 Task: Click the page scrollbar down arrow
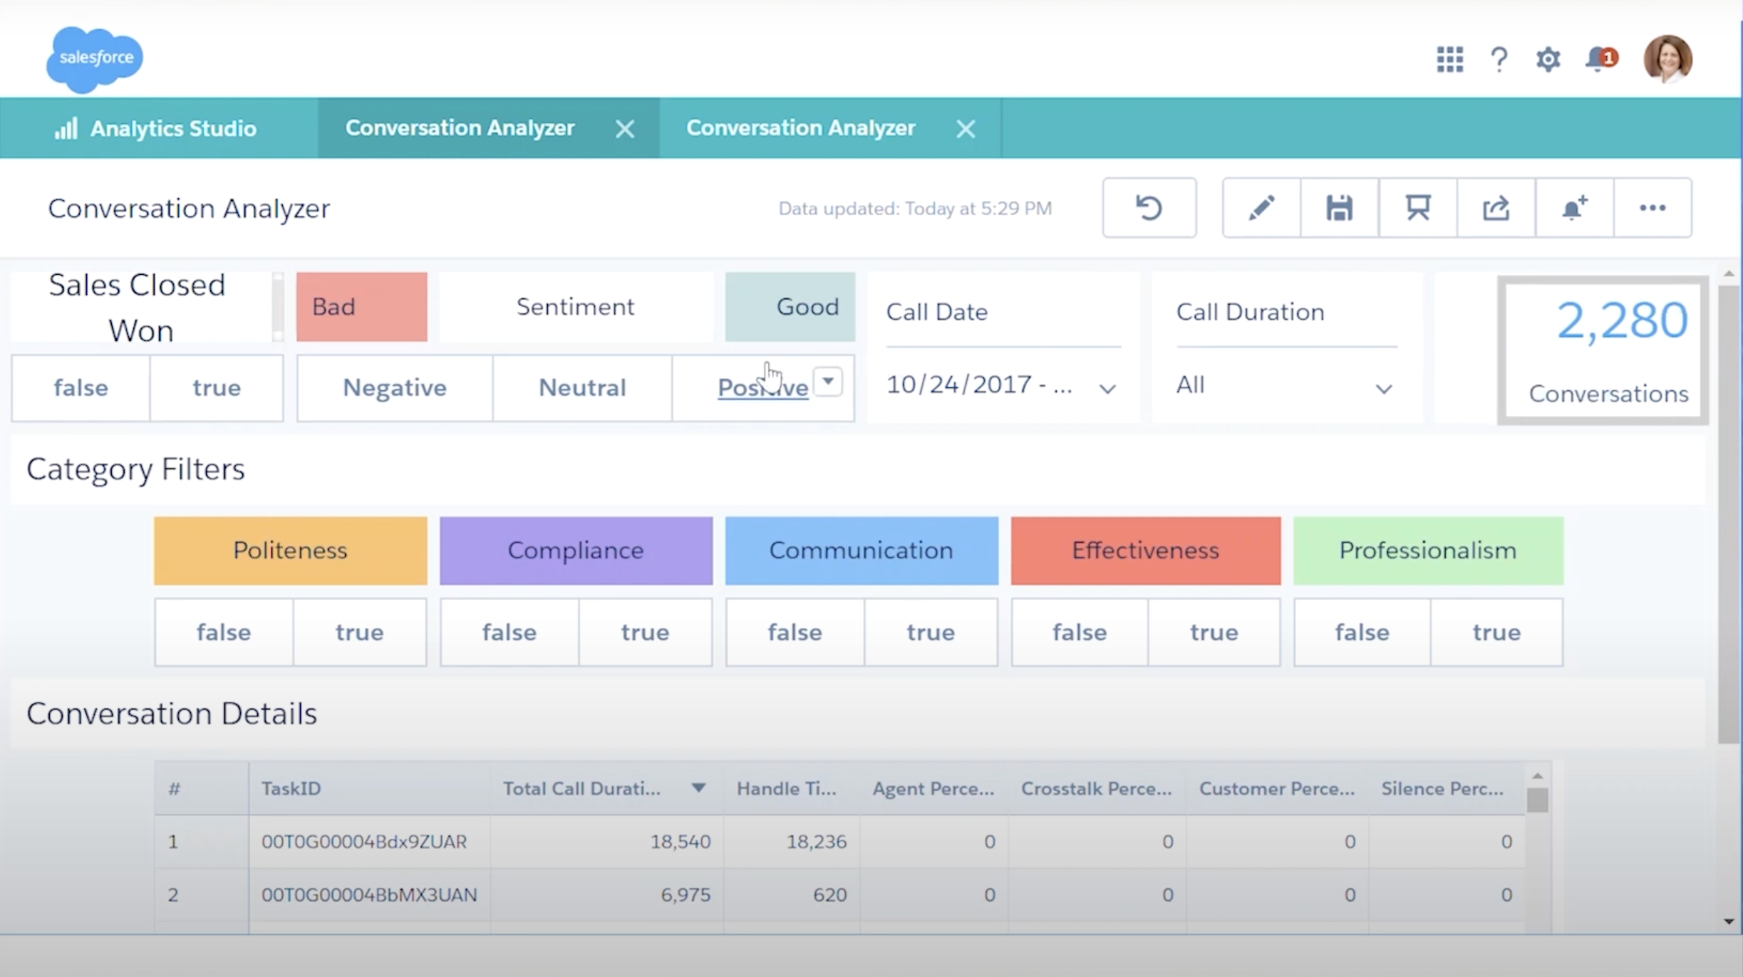click(x=1728, y=921)
